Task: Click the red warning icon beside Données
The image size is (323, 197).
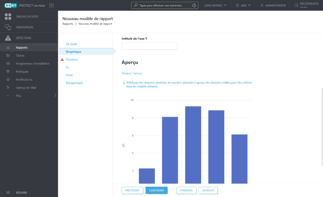Action: pyautogui.click(x=62, y=59)
